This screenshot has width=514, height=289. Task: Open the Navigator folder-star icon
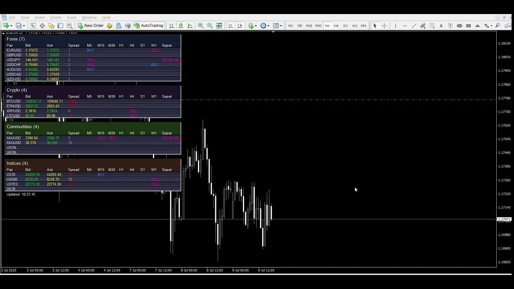[51, 26]
